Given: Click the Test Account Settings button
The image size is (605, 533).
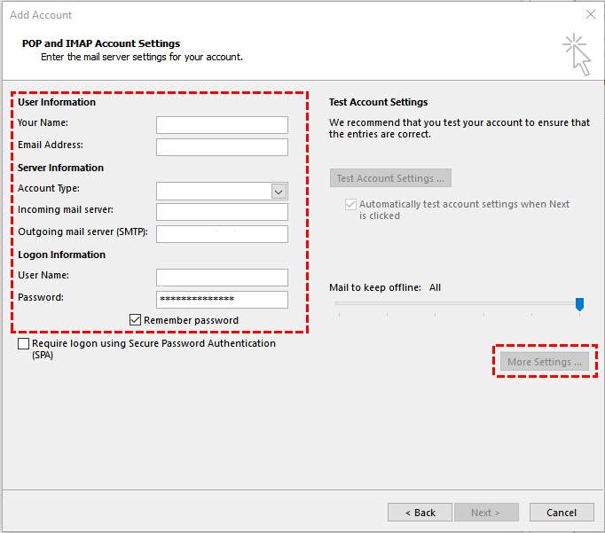Looking at the screenshot, I should click(390, 177).
